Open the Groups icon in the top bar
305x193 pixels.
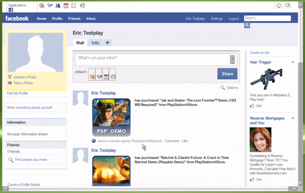click(x=58, y=6)
